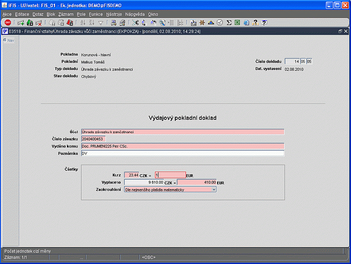The height and width of the screenshot is (264, 351).
Task: Click the green Excel export icon
Action: click(x=237, y=22)
